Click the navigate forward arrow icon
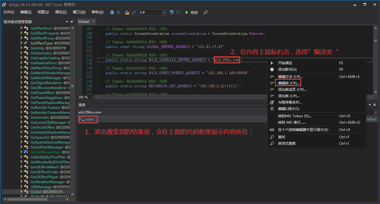This screenshot has width=380, height=204. click(118, 12)
